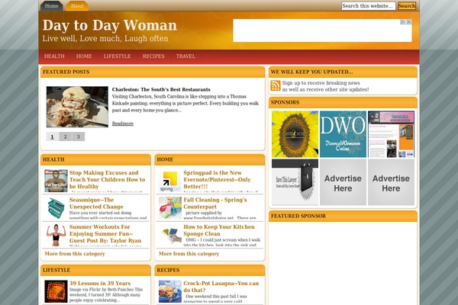Click the Search this website field
The image size is (458, 305).
369,6
